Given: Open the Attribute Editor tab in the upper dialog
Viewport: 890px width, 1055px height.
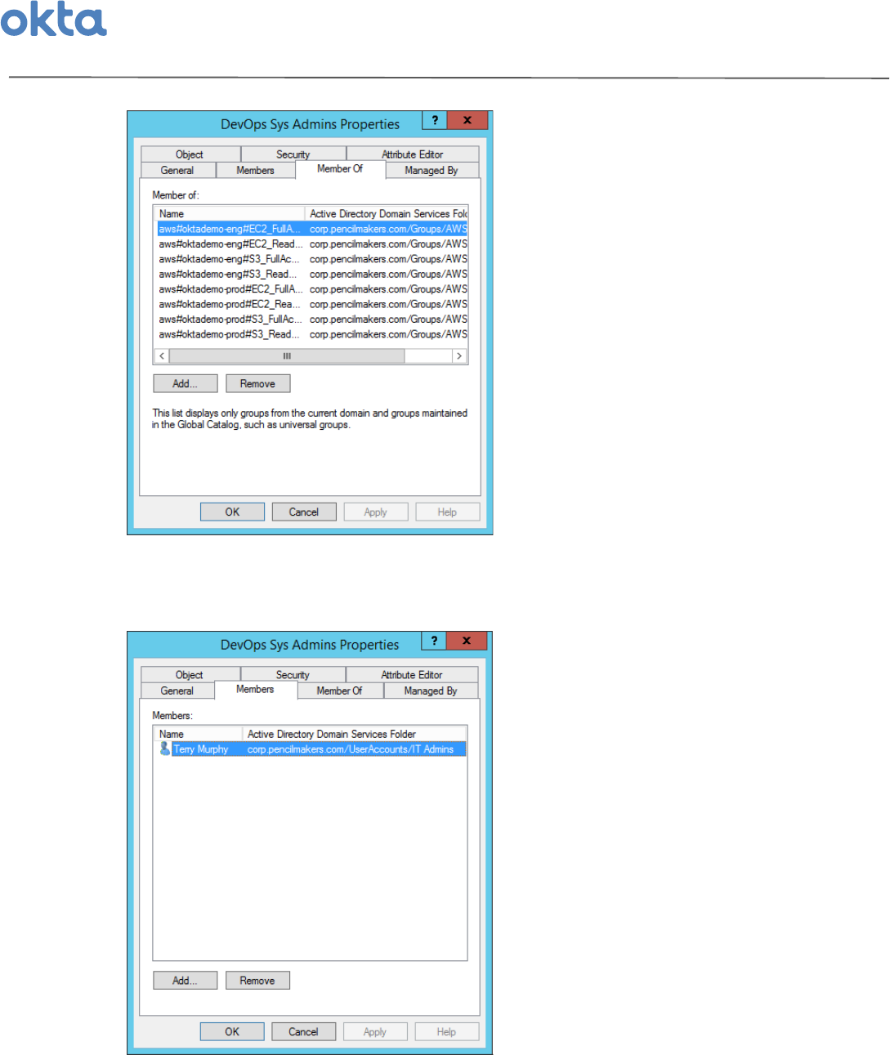Looking at the screenshot, I should 412,154.
